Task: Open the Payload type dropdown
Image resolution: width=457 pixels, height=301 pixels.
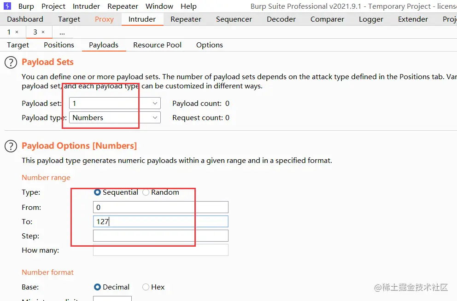Action: 115,118
